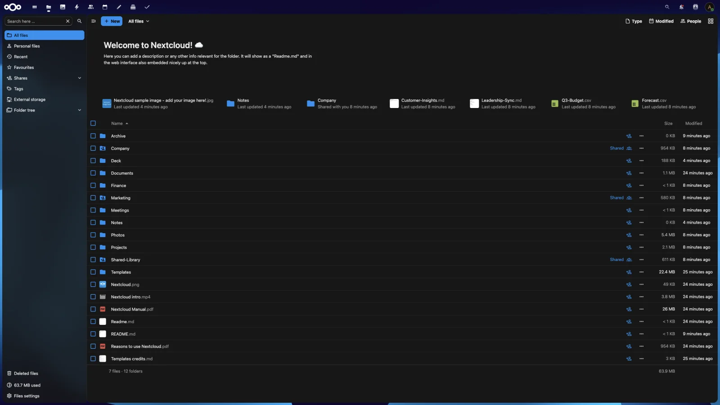Expand the Folder tree chevron in the sidebar

pyautogui.click(x=80, y=110)
